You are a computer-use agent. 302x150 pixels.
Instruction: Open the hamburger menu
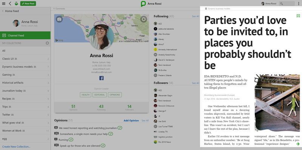point(4,3)
